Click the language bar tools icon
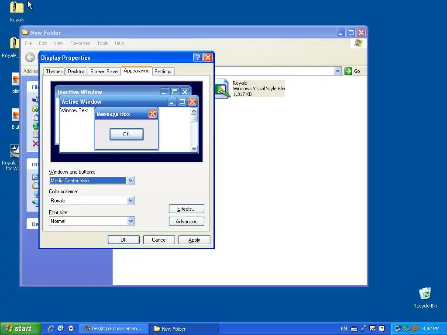This screenshot has height=335, width=447. 372,328
